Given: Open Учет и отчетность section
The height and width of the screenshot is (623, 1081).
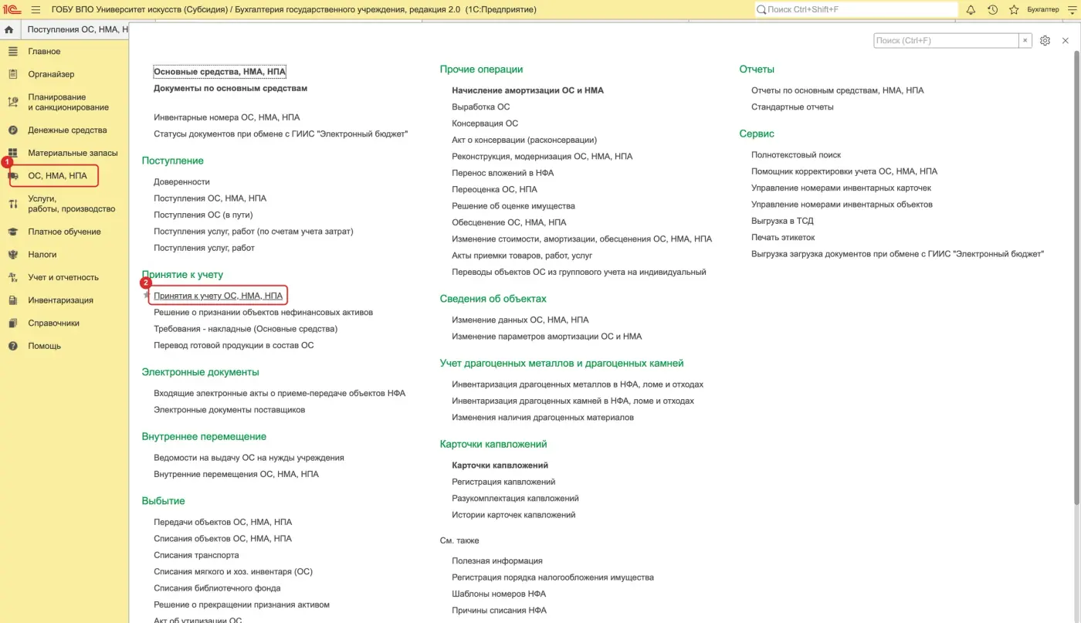Looking at the screenshot, I should [63, 277].
